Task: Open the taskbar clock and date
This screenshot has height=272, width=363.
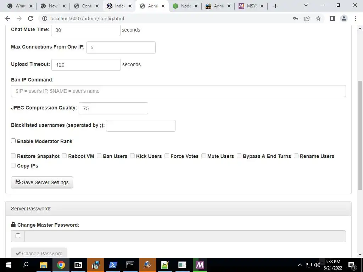Action: point(333,265)
